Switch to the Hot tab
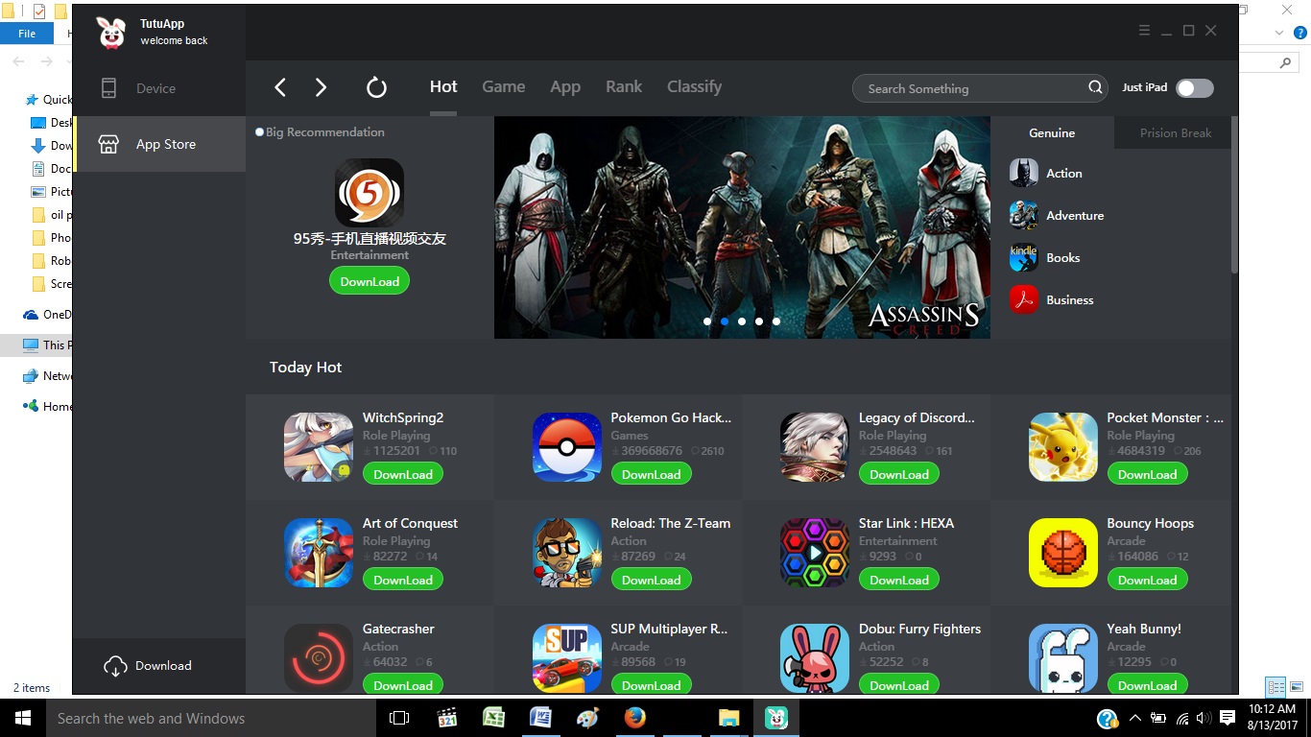The height and width of the screenshot is (737, 1311). click(x=443, y=86)
